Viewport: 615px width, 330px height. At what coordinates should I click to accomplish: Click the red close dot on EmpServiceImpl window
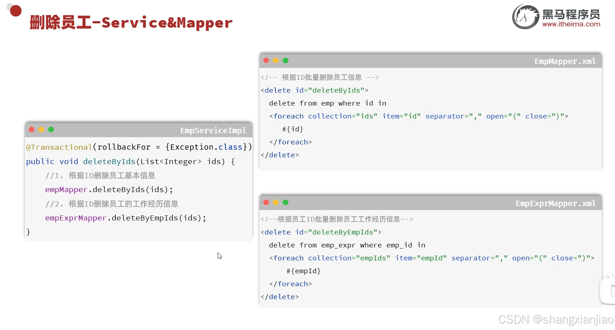(31, 130)
